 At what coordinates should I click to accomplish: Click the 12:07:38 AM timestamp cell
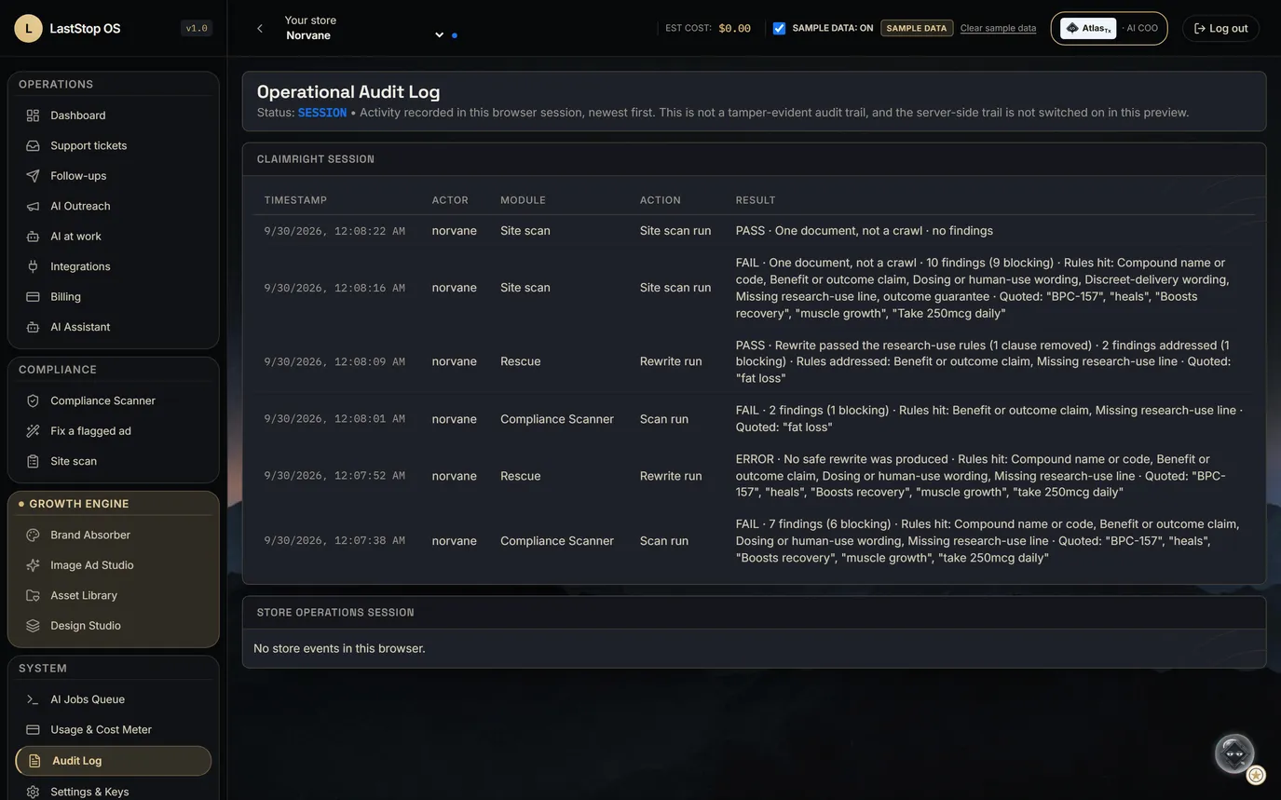(x=334, y=541)
